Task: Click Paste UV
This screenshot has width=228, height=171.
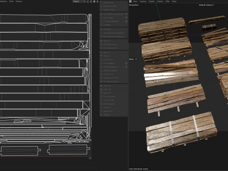Action: 114,89
